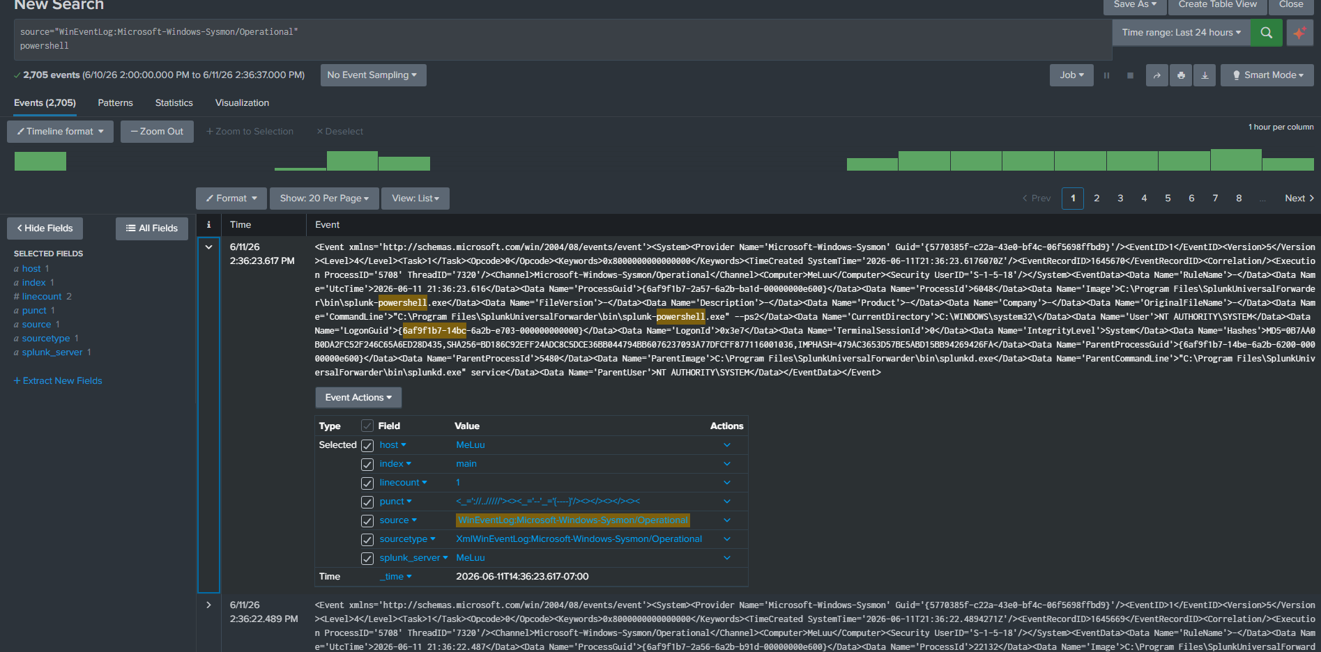The image size is (1321, 652).
Task: Sort by Time column header
Action: tap(240, 225)
